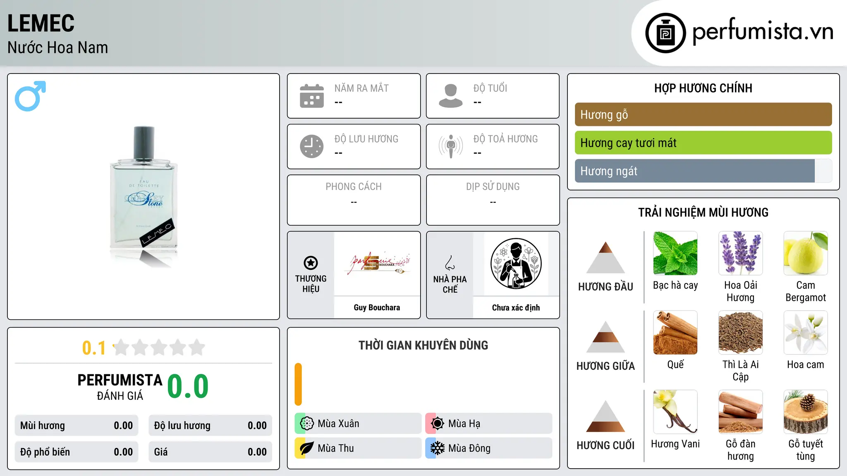Click the HƯƠNG GIỮA pyramid icon

click(605, 337)
